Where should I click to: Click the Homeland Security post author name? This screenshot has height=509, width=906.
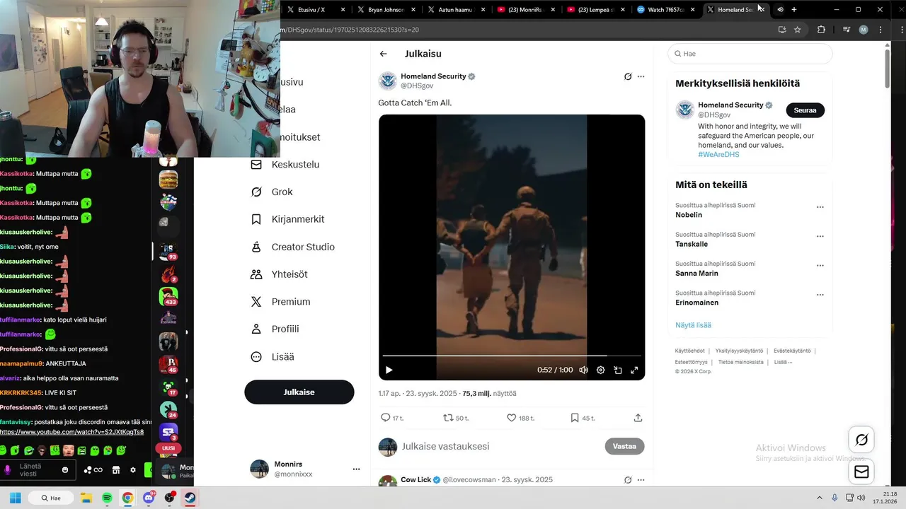point(433,76)
